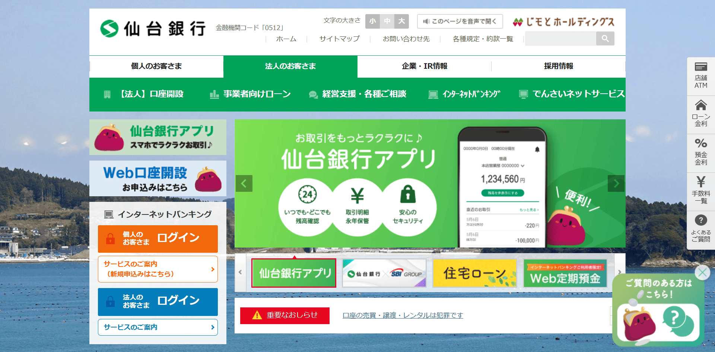Open 口座の売買・譲渡・レンタルは犯罪です notice
Image resolution: width=715 pixels, height=352 pixels.
[x=403, y=315]
